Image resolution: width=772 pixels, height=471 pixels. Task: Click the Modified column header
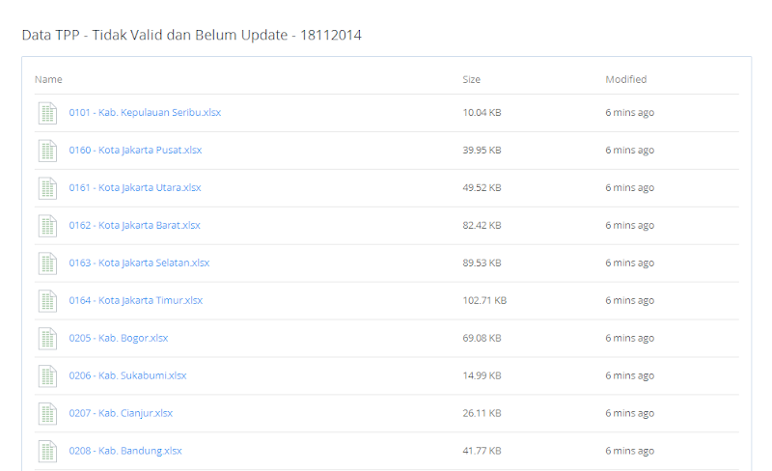click(625, 79)
